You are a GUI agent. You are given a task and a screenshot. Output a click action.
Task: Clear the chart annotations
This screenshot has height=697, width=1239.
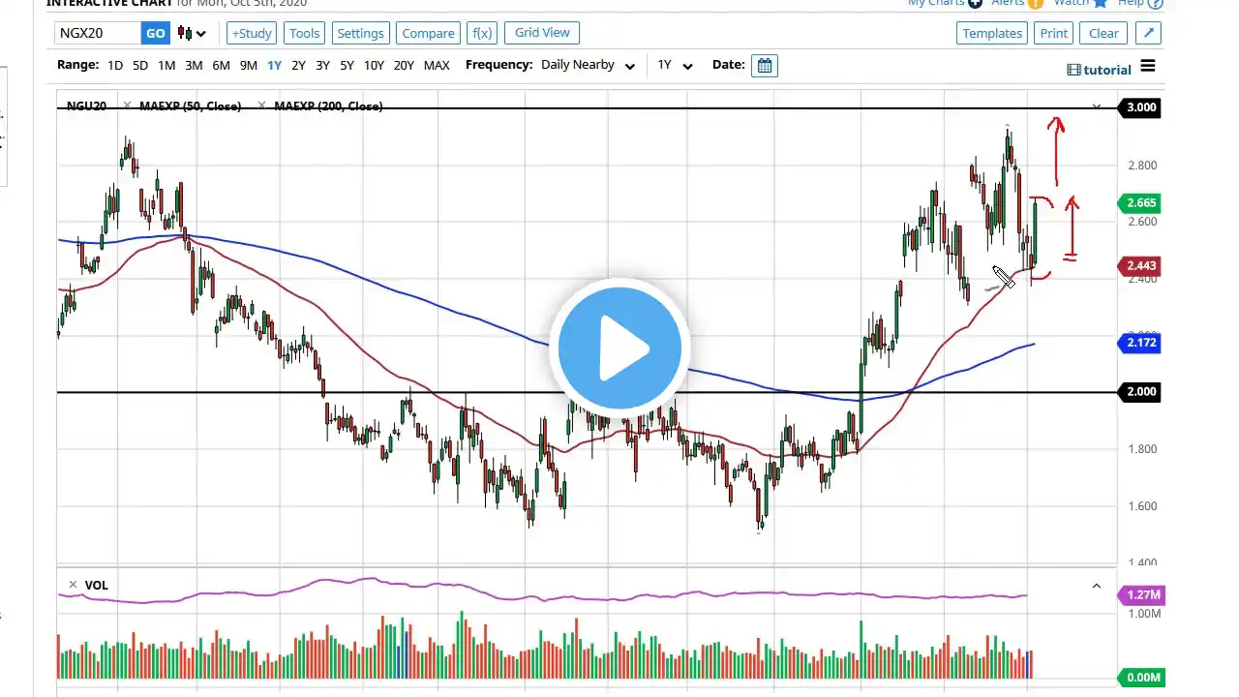tap(1103, 33)
